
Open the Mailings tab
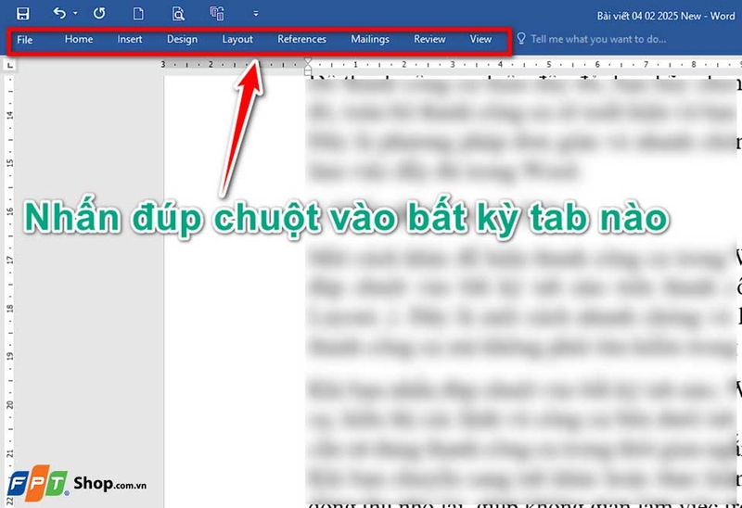(370, 39)
